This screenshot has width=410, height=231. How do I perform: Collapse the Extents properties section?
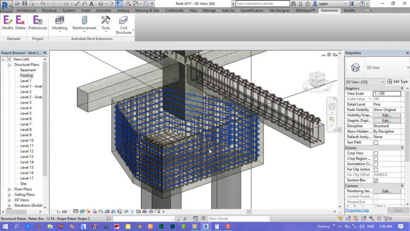tap(402, 148)
